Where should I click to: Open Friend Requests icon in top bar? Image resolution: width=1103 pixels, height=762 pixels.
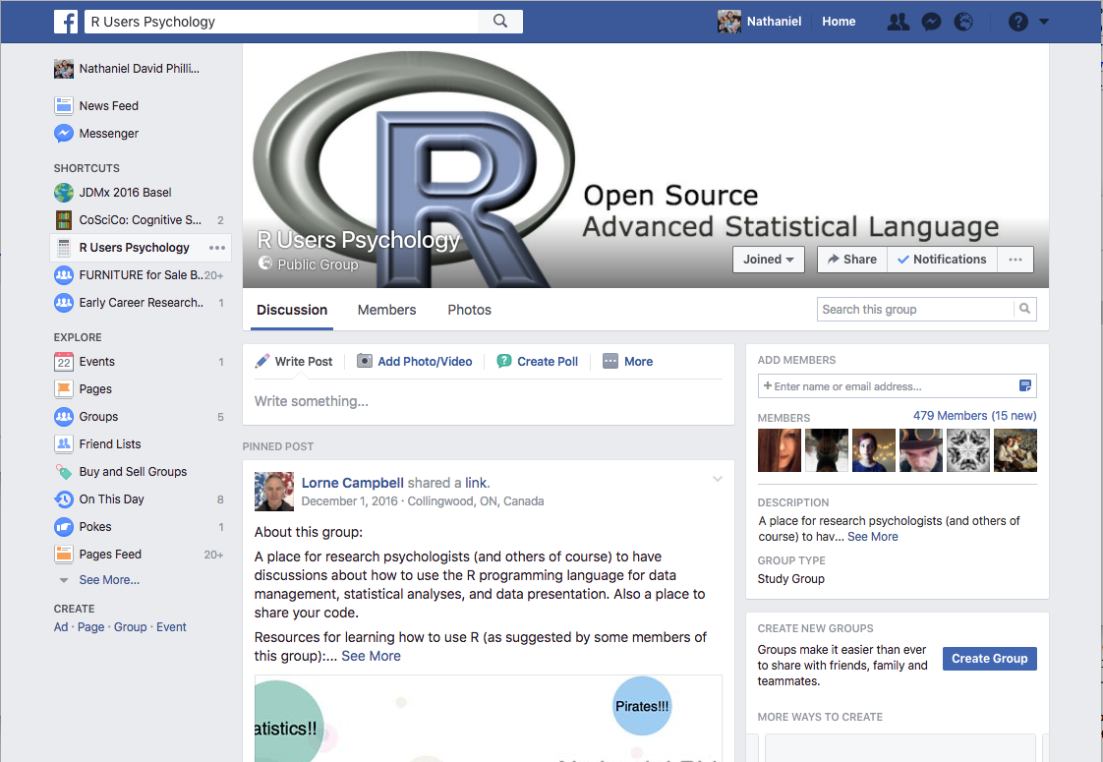(898, 22)
